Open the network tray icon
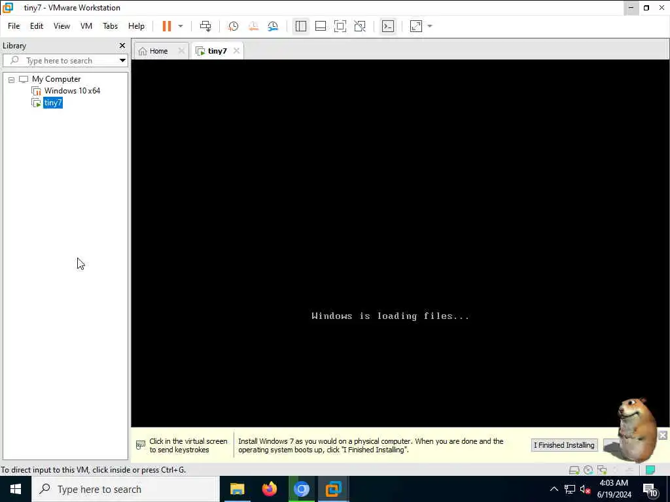 pyautogui.click(x=570, y=489)
